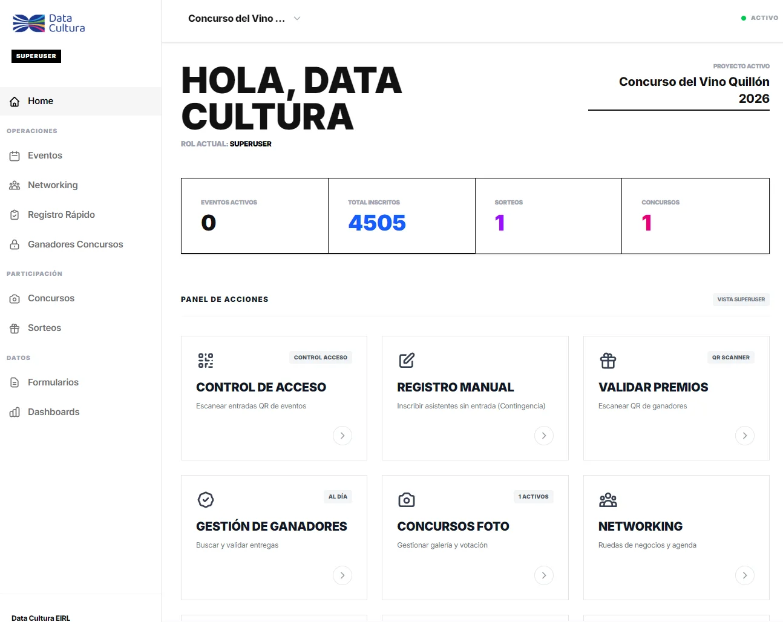Select the Ganadores Concursos padlock icon
The image size is (783, 622).
point(15,244)
